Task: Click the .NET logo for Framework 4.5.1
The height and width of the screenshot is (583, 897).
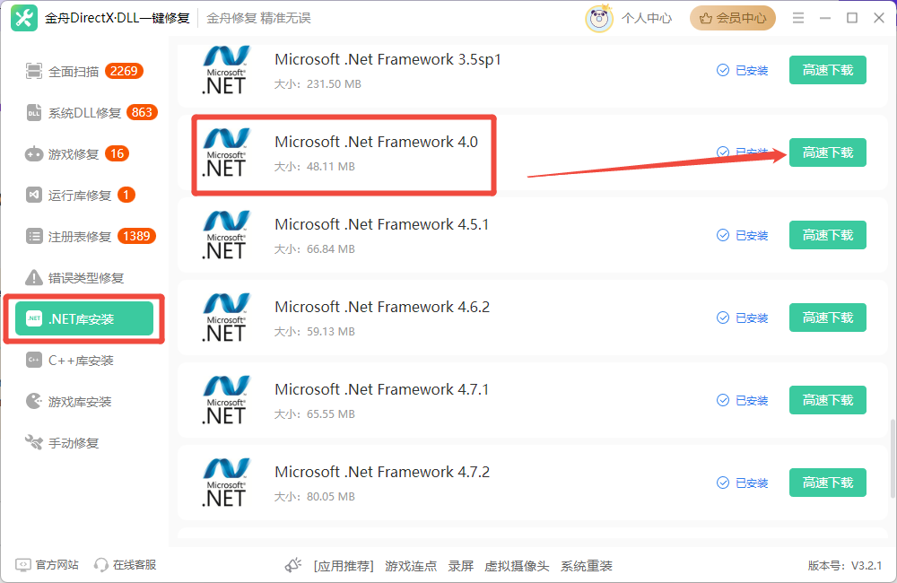Action: tap(226, 235)
